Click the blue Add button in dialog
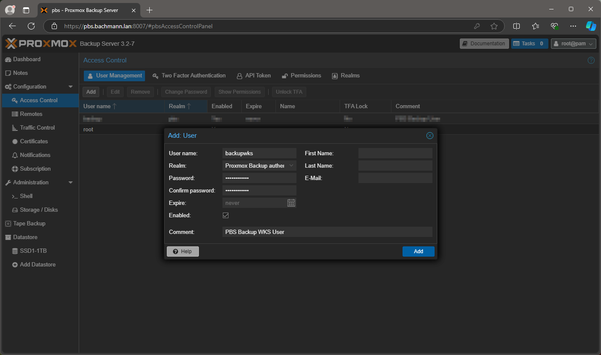 pyautogui.click(x=418, y=251)
